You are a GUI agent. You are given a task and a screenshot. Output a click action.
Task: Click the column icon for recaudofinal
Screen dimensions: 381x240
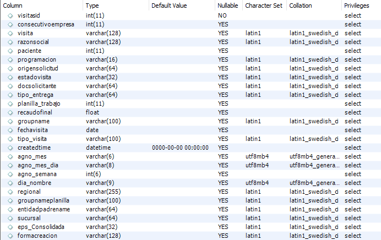10,112
